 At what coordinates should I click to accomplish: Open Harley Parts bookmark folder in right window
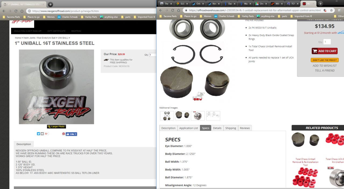[245, 16]
